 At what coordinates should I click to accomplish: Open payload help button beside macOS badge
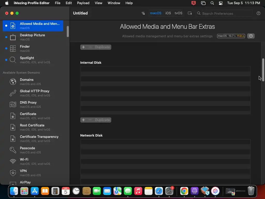click(x=251, y=36)
